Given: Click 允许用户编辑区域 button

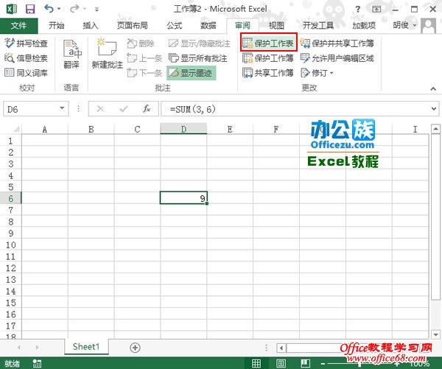Looking at the screenshot, I should click(337, 58).
